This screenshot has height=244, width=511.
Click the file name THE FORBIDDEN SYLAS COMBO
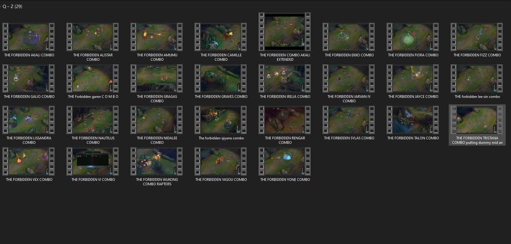[x=349, y=138]
